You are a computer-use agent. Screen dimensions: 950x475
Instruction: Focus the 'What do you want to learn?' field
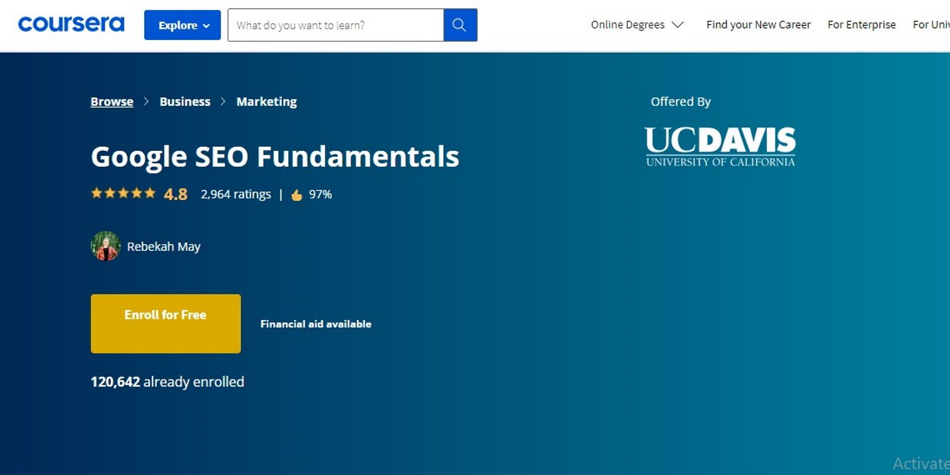click(335, 25)
